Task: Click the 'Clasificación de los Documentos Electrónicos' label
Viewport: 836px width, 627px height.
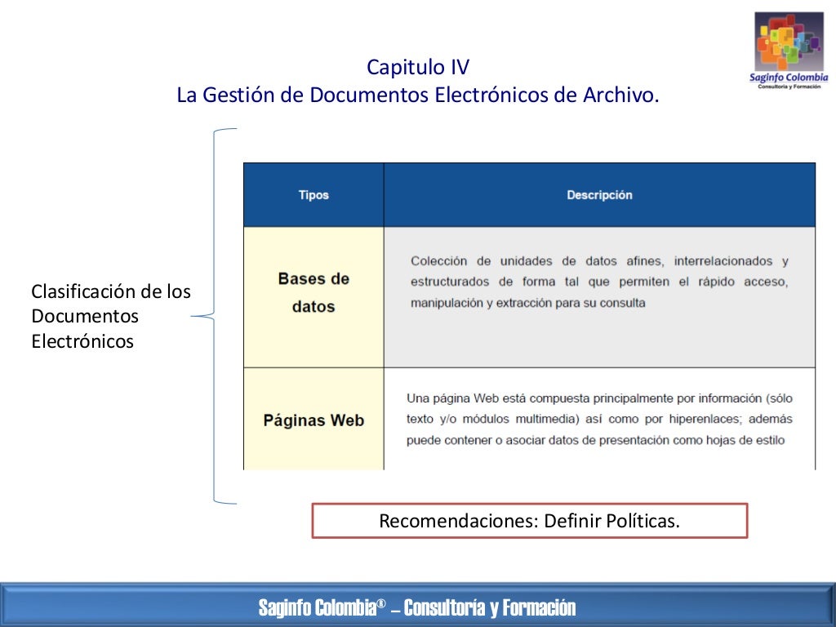Action: coord(111,316)
